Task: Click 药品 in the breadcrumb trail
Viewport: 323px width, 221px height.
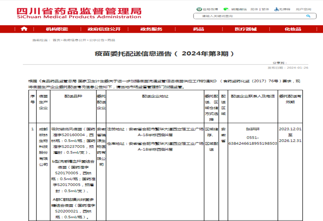Action: [111, 40]
